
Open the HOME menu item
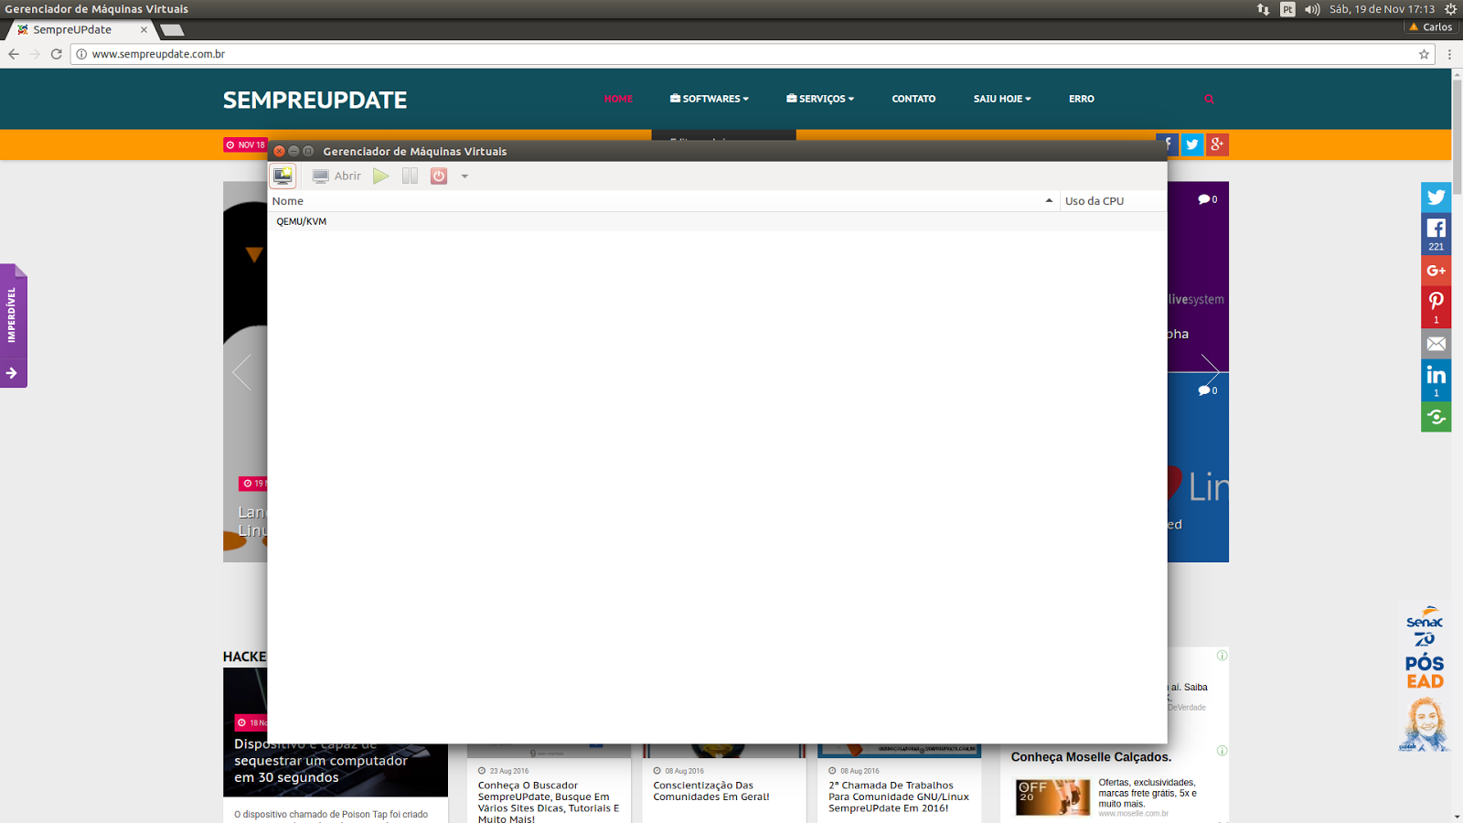coord(618,99)
